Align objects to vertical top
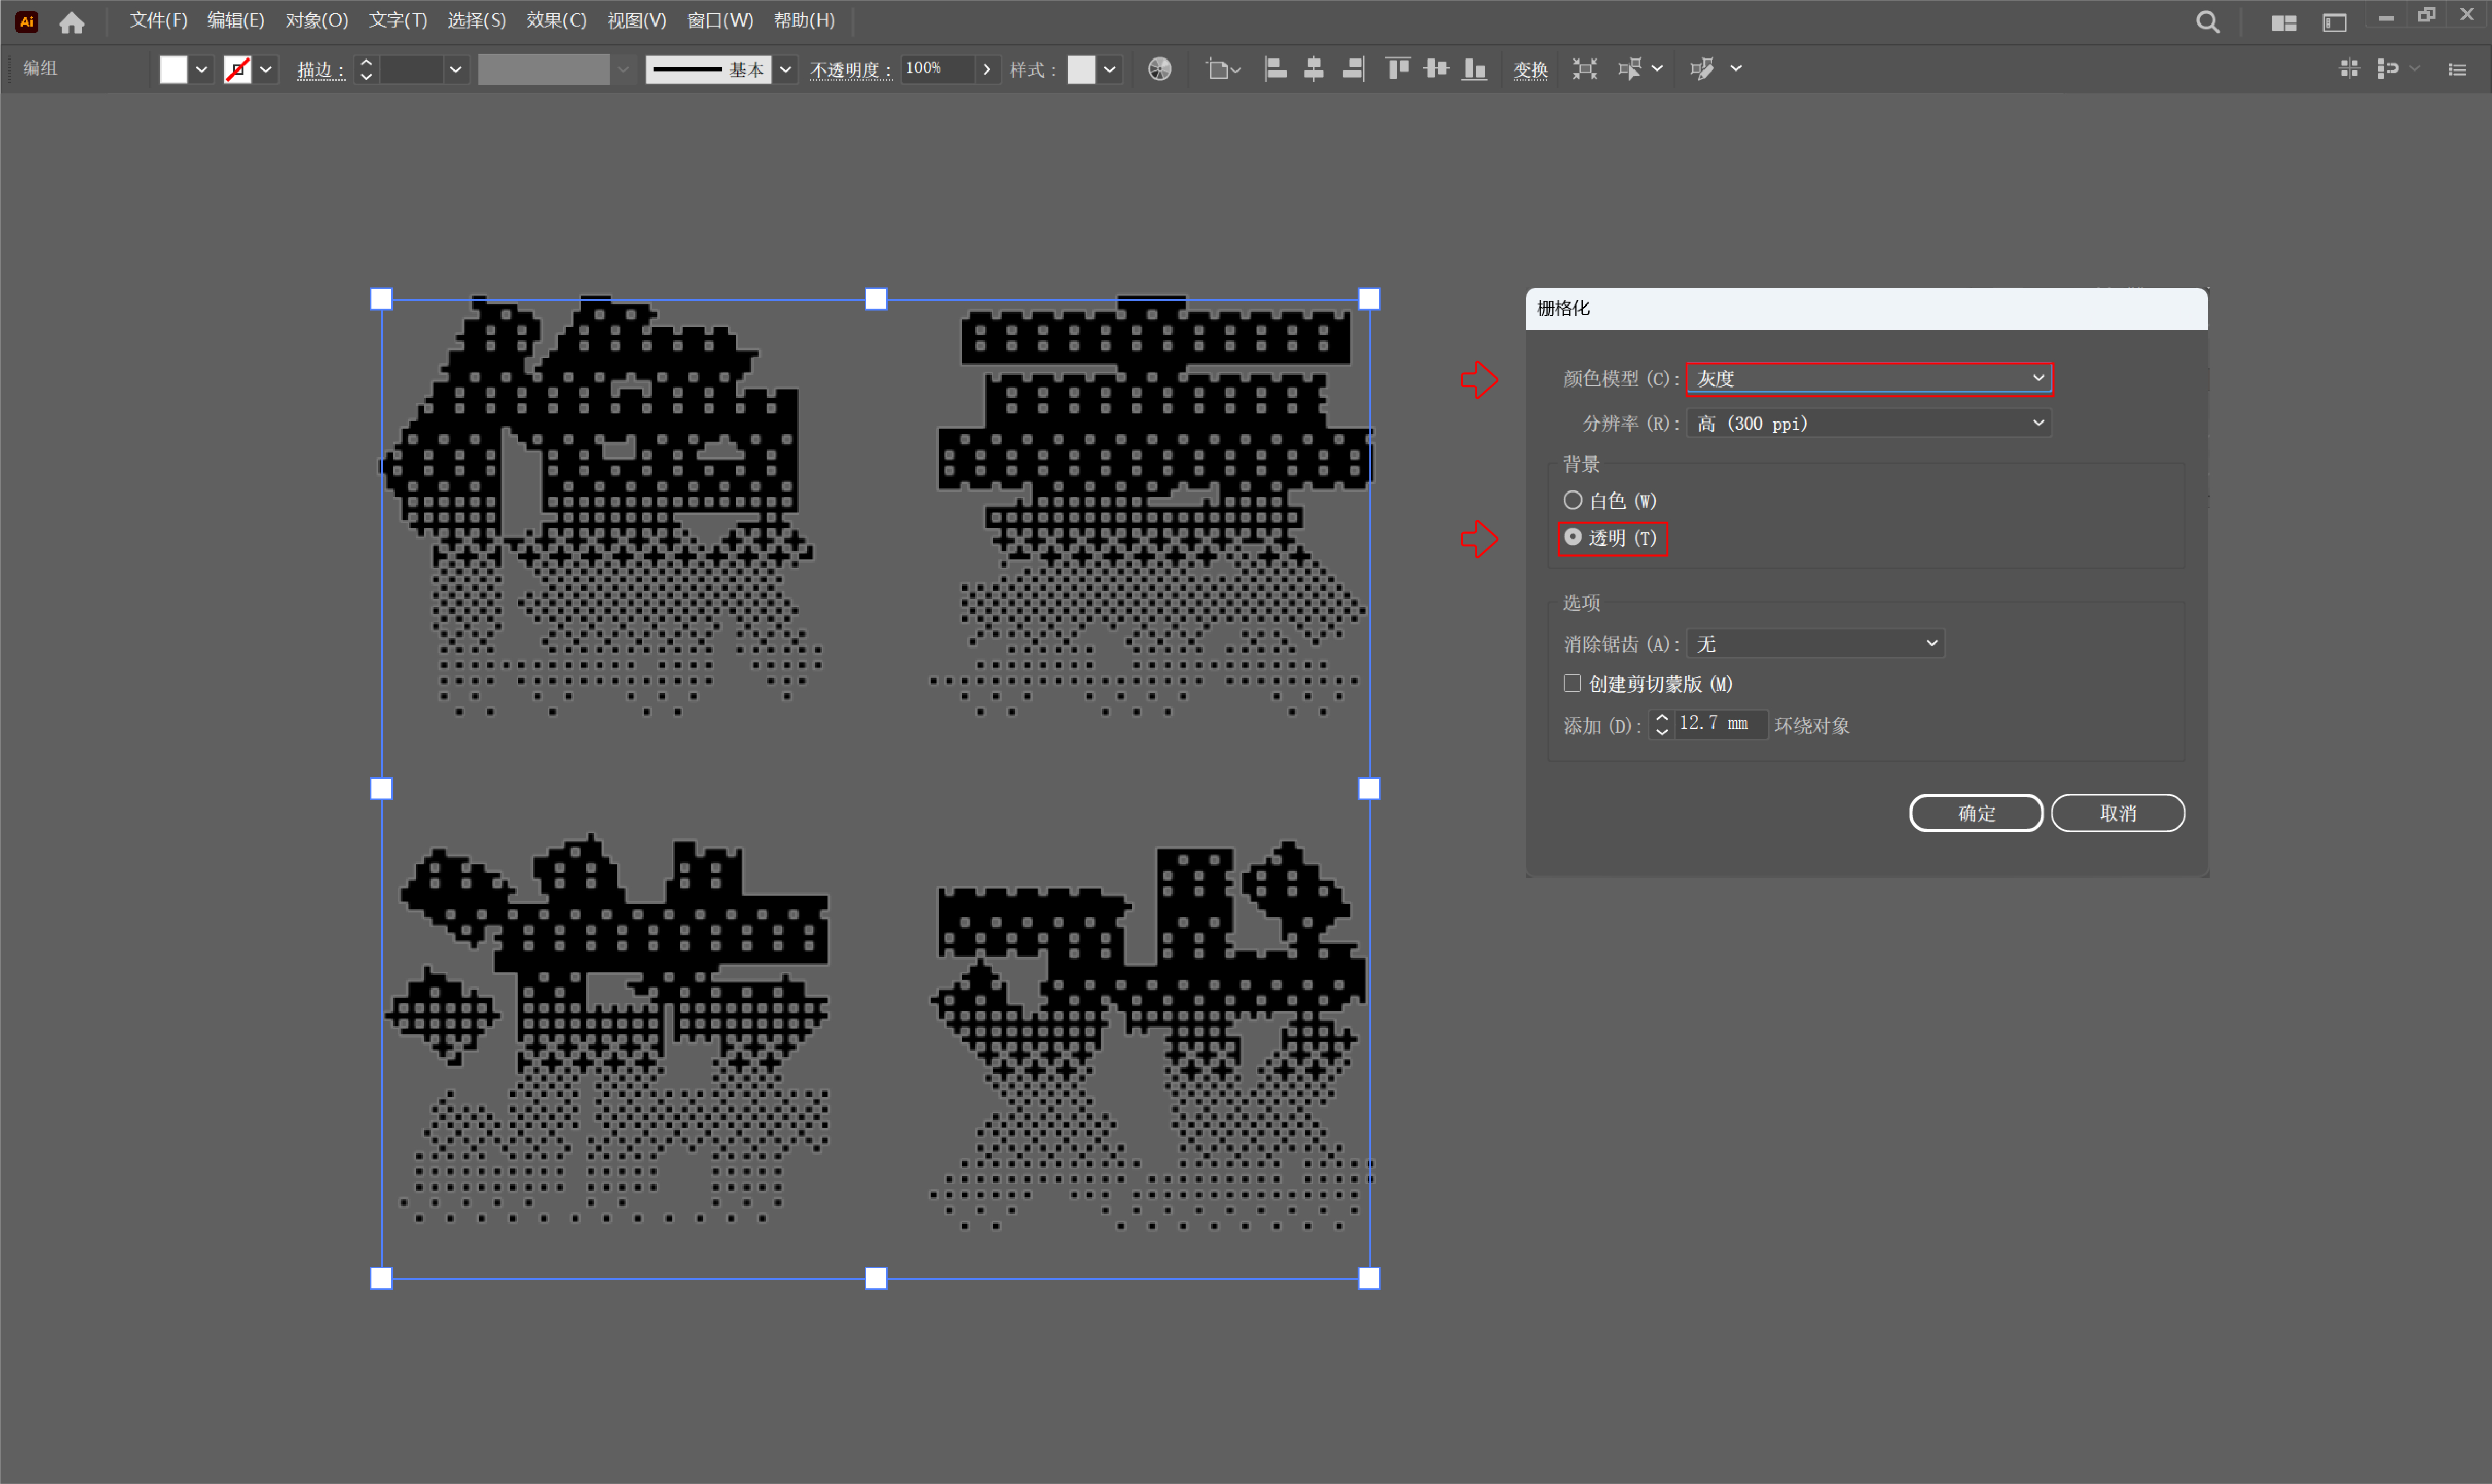2492x1484 pixels. click(1397, 69)
